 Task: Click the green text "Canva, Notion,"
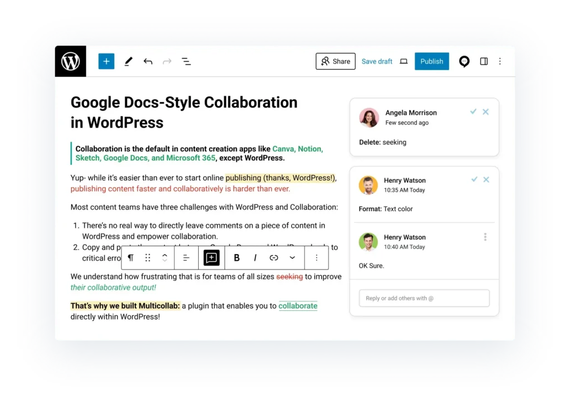(297, 149)
